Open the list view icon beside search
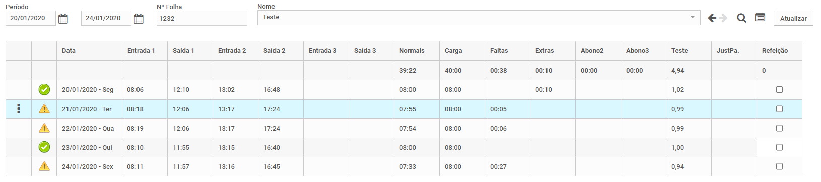The width and height of the screenshot is (821, 182). pyautogui.click(x=760, y=18)
